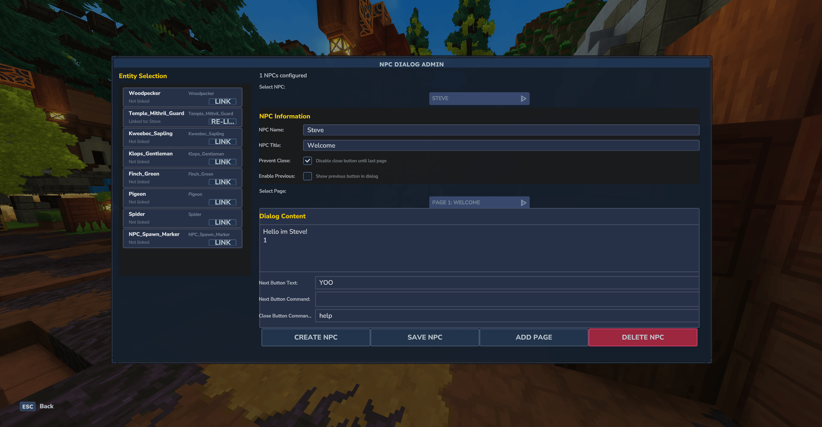Toggle the Prevent Close checkbox

pyautogui.click(x=307, y=161)
